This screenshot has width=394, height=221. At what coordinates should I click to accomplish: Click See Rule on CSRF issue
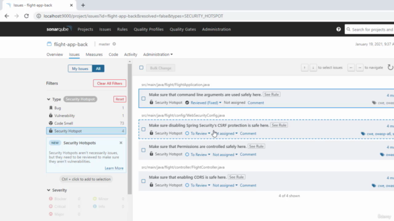click(279, 125)
